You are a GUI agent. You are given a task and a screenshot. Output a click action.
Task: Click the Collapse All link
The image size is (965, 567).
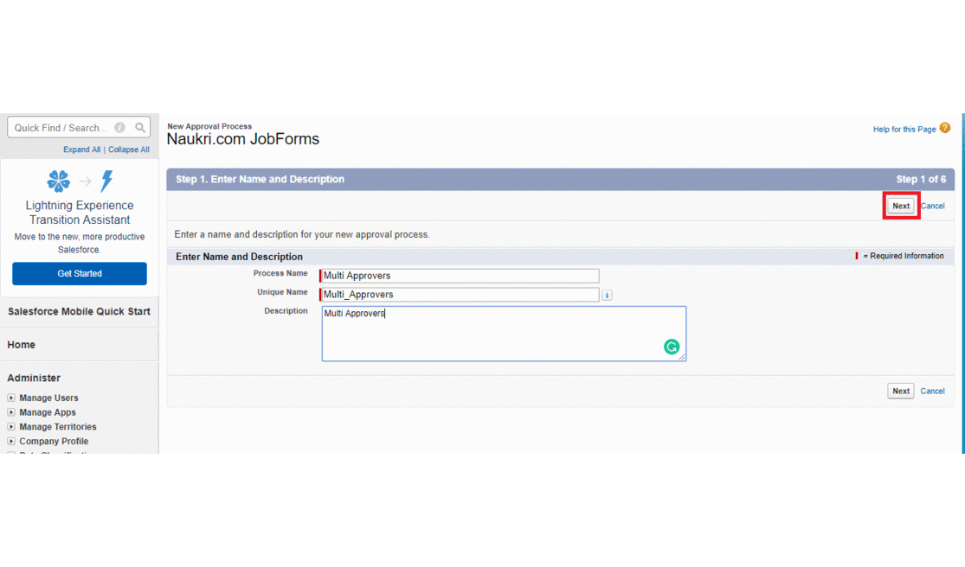point(129,150)
